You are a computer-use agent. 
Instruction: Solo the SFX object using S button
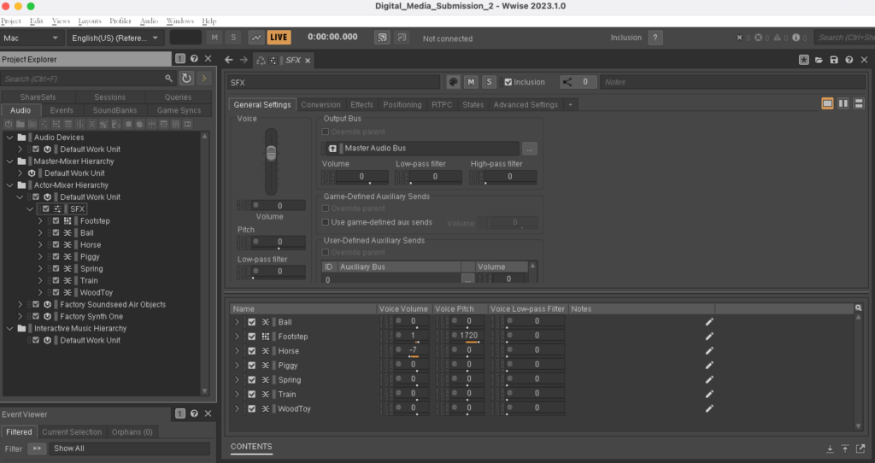(x=489, y=82)
